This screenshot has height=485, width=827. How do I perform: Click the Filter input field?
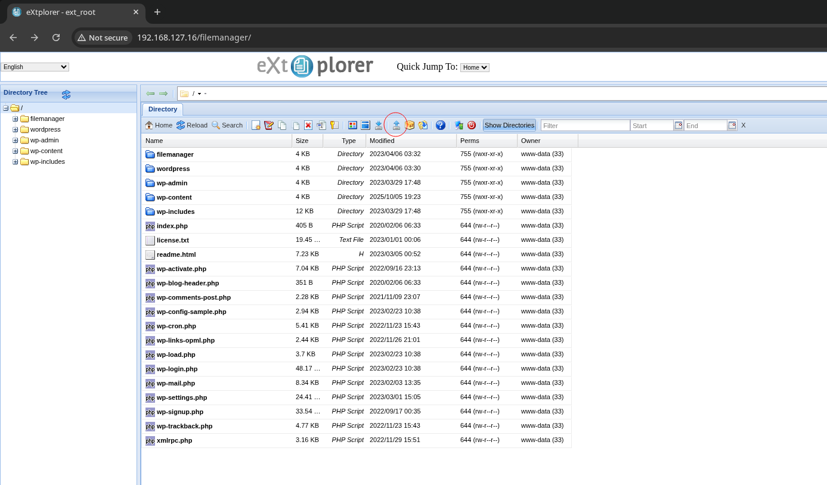click(584, 126)
